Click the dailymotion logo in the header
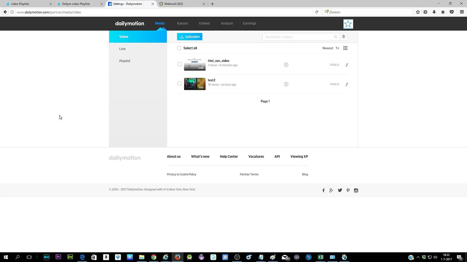 click(x=130, y=23)
